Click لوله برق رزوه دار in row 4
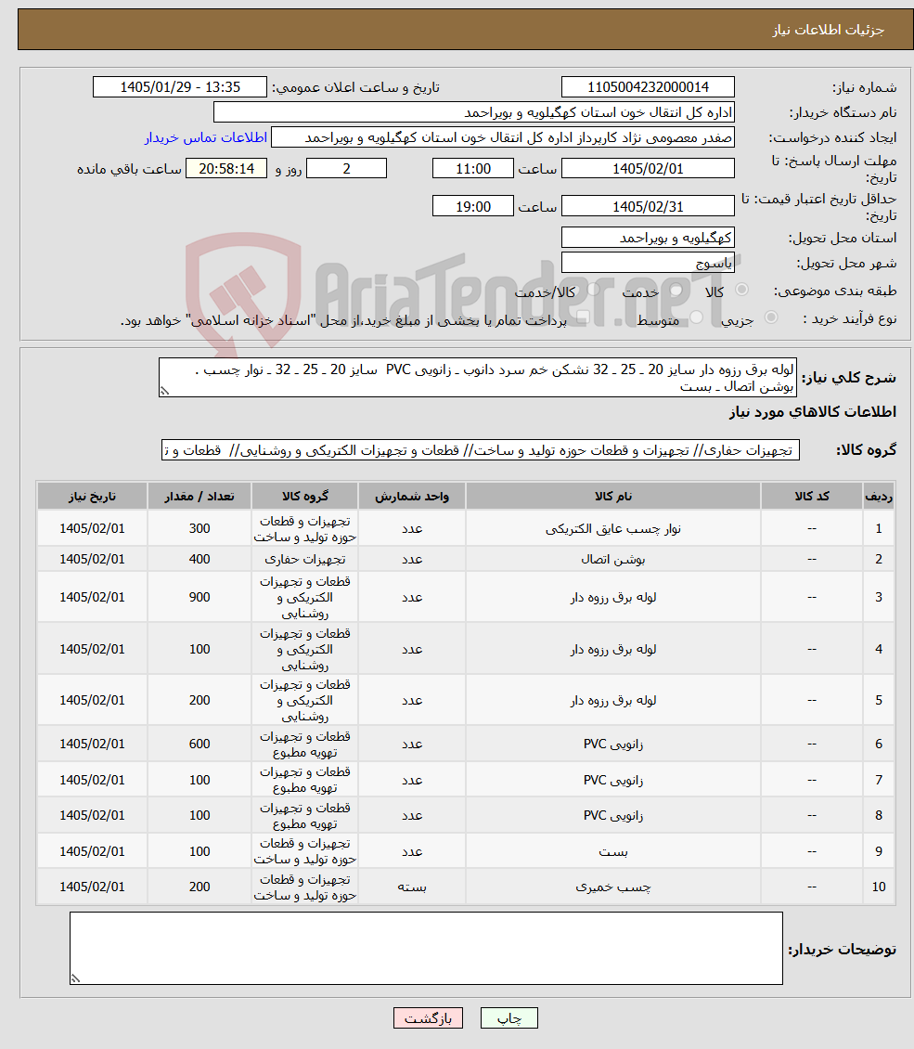Image resolution: width=914 pixels, height=1049 pixels. (x=613, y=649)
